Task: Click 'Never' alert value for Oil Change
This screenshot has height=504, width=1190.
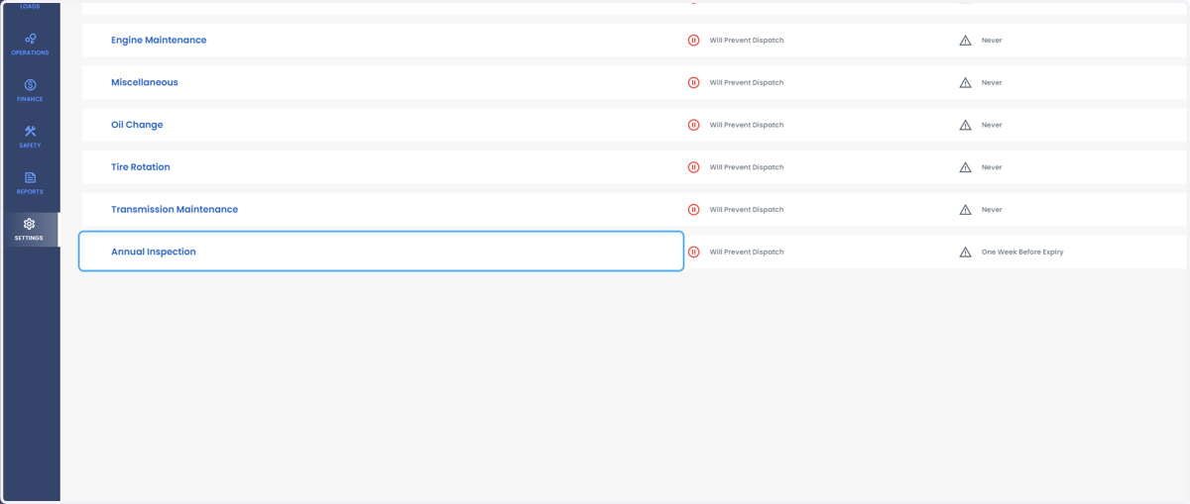Action: tap(992, 125)
